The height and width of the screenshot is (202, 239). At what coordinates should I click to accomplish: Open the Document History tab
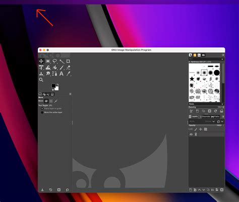coord(203,55)
